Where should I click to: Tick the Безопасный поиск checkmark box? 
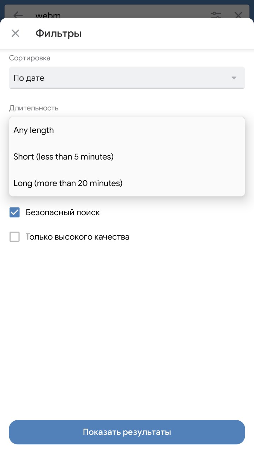click(14, 212)
